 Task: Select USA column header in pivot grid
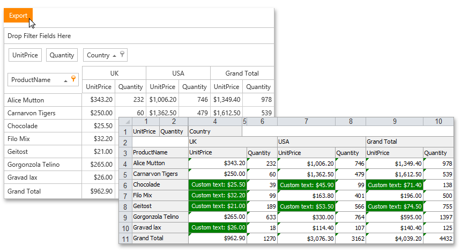[178, 73]
